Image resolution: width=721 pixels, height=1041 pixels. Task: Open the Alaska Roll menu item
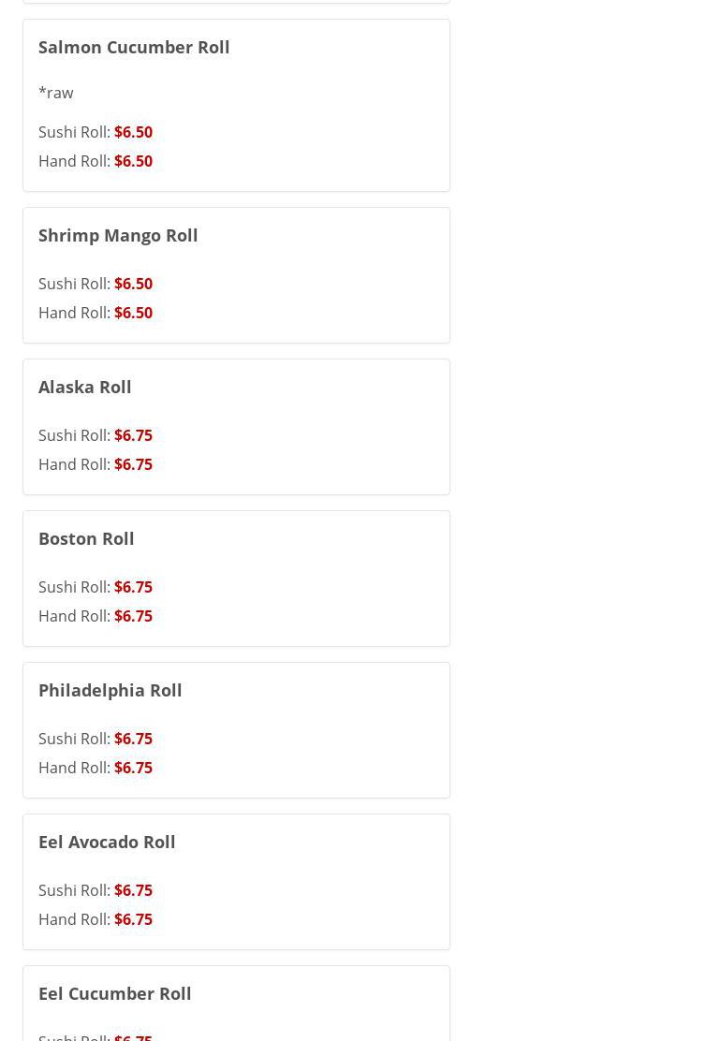coord(85,387)
